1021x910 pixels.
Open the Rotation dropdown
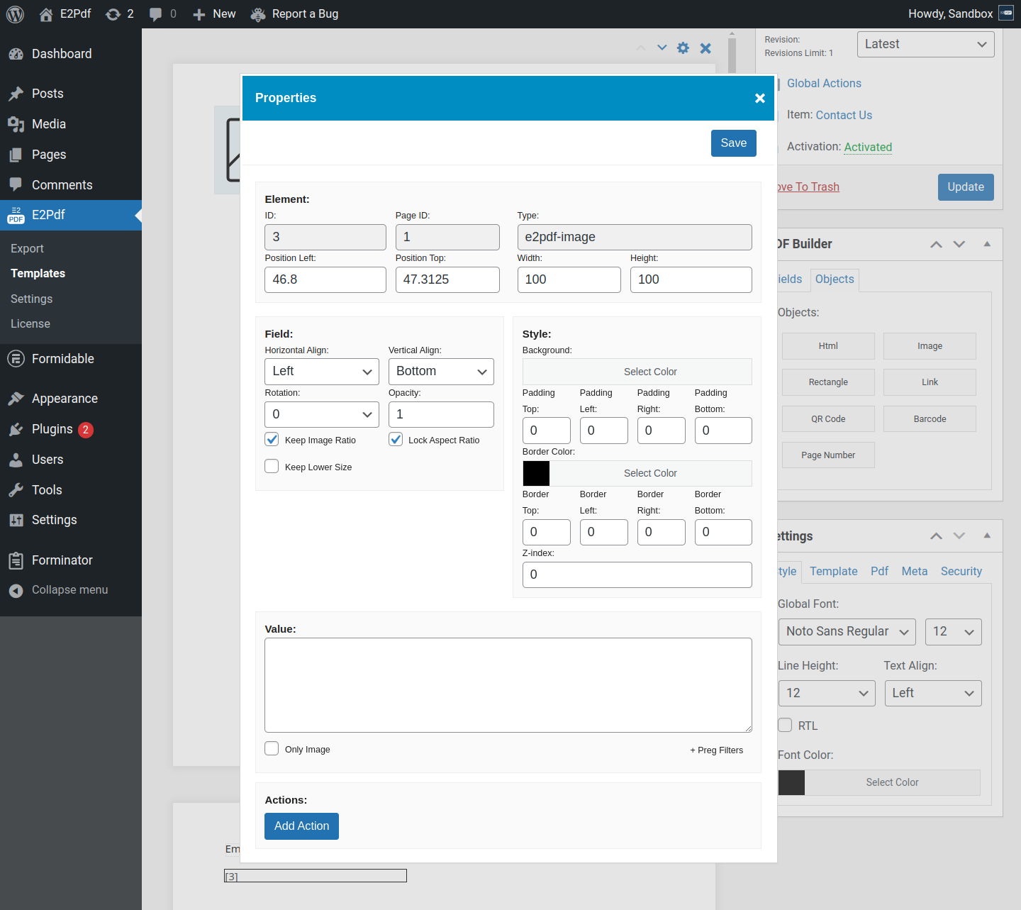[321, 414]
